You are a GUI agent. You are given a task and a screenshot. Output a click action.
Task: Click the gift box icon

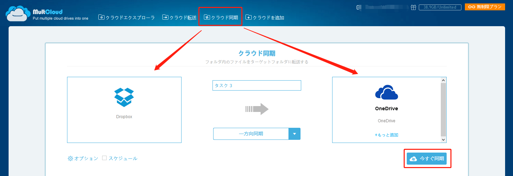[414, 7]
